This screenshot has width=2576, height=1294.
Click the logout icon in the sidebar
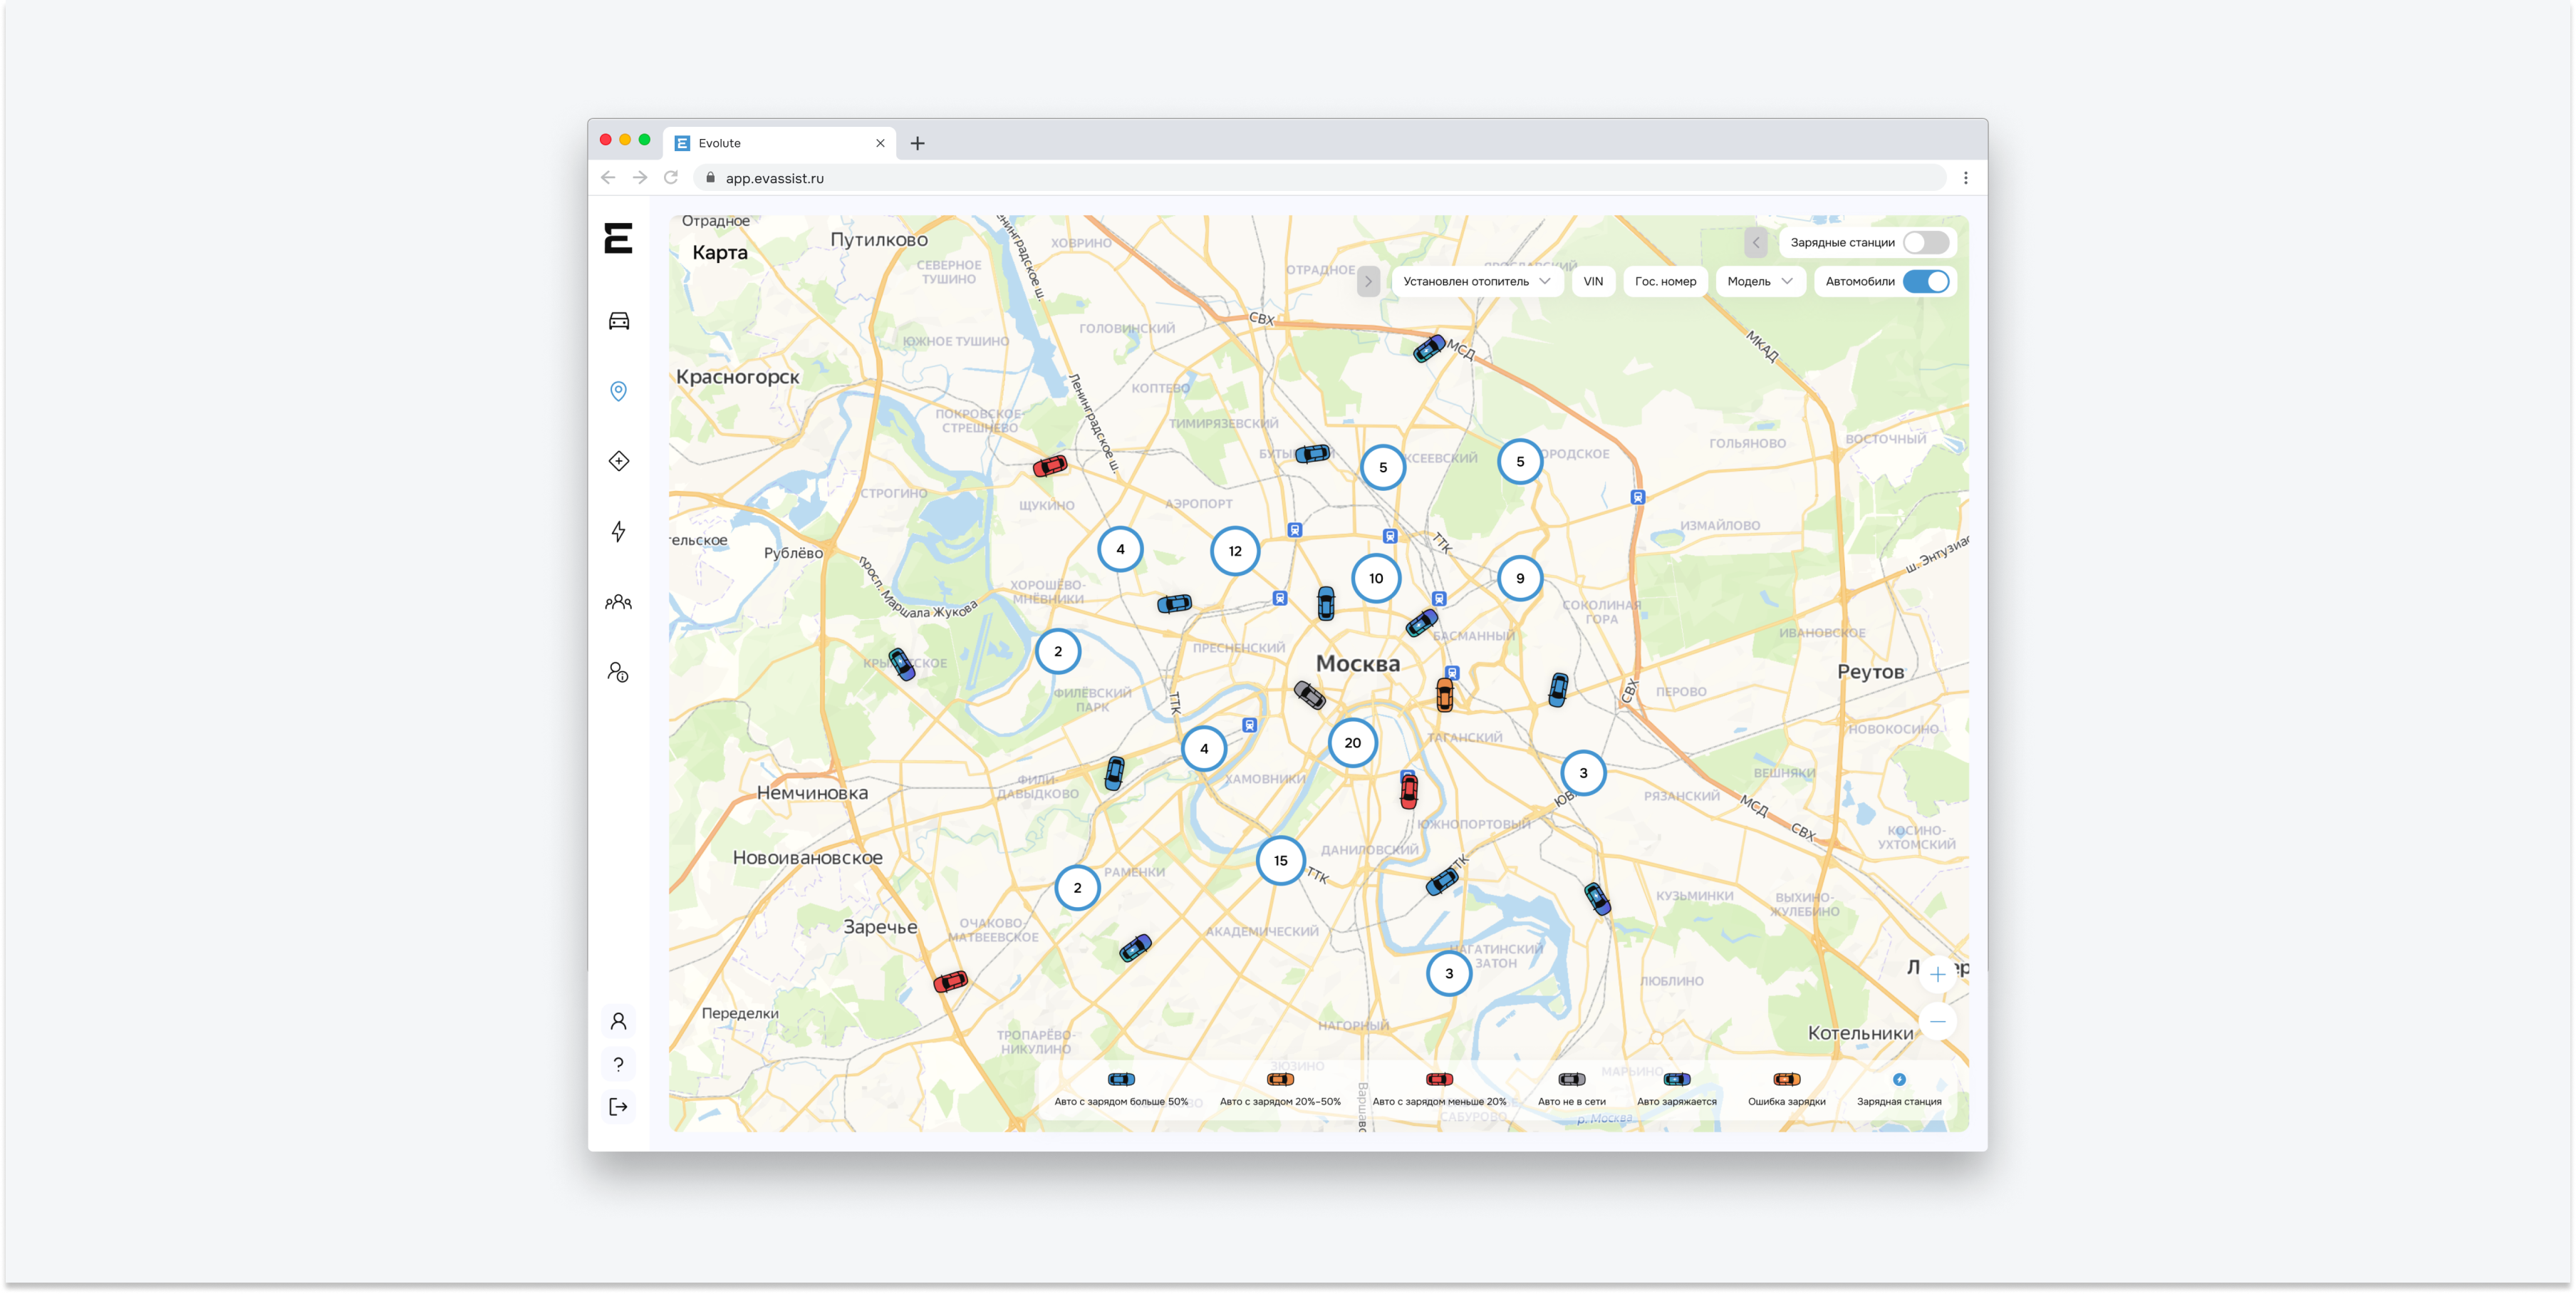618,1106
